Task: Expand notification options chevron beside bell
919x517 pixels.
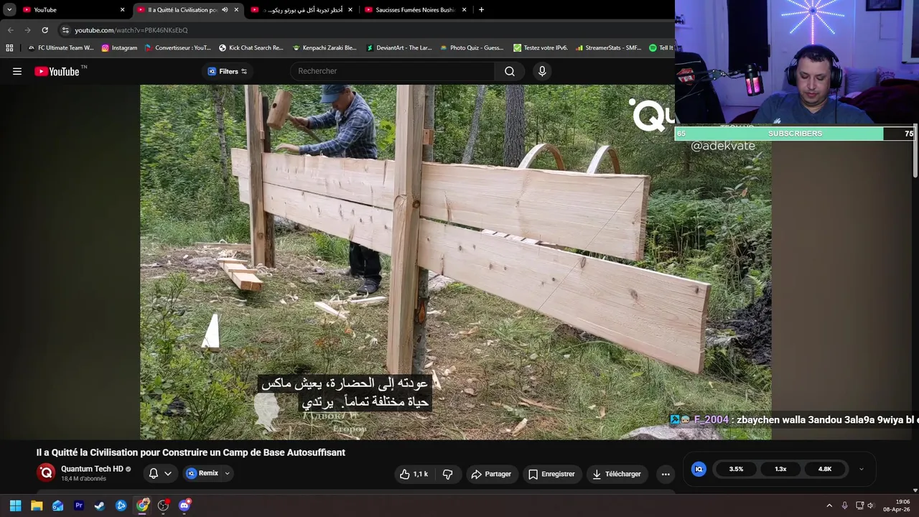Action: 168,473
